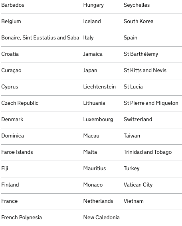The height and width of the screenshot is (226, 182).
Task: Select the Liechtenstein entry
Action: coord(99,86)
